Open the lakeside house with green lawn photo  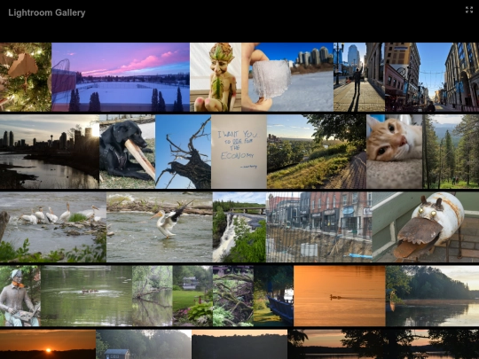(x=192, y=296)
